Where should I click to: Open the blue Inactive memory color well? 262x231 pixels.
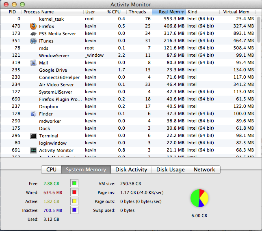pyautogui.click(x=74, y=210)
